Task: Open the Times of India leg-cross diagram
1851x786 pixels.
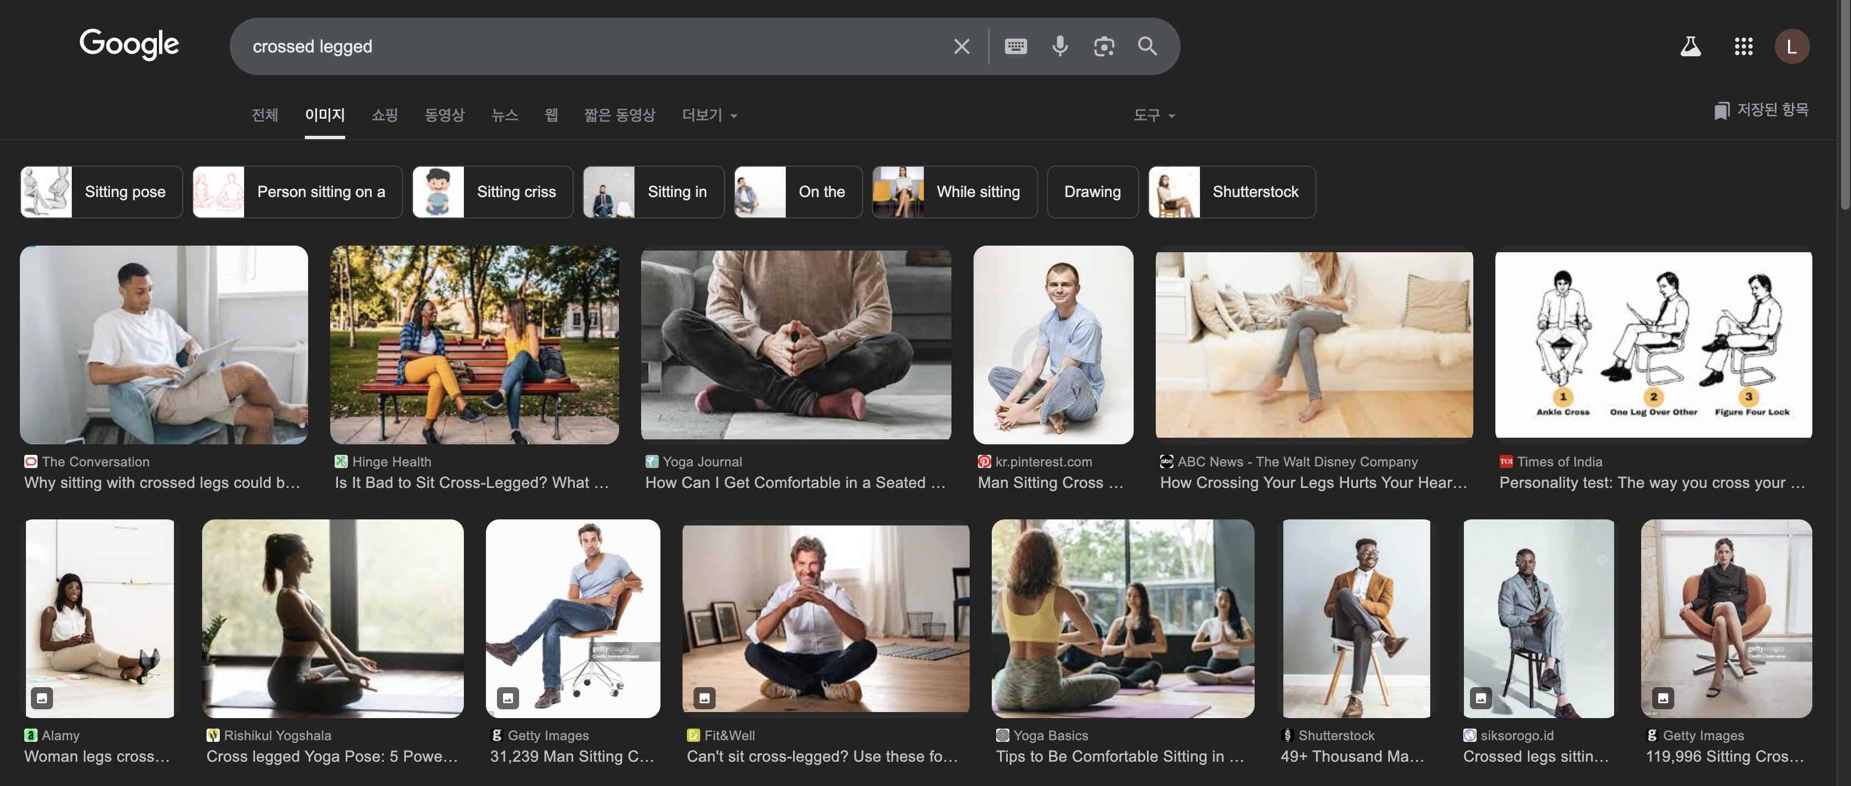Action: (x=1653, y=345)
